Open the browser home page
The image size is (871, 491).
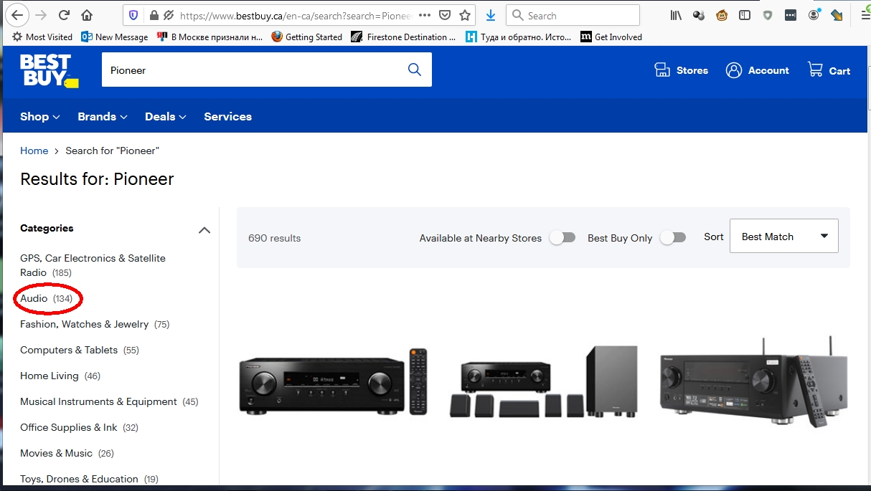(x=87, y=15)
